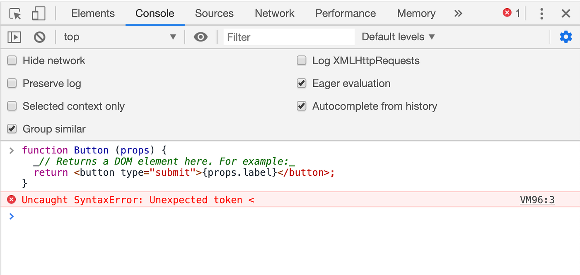Enable the Preserve log checkbox
Viewport: 580px width, 275px height.
coord(12,83)
